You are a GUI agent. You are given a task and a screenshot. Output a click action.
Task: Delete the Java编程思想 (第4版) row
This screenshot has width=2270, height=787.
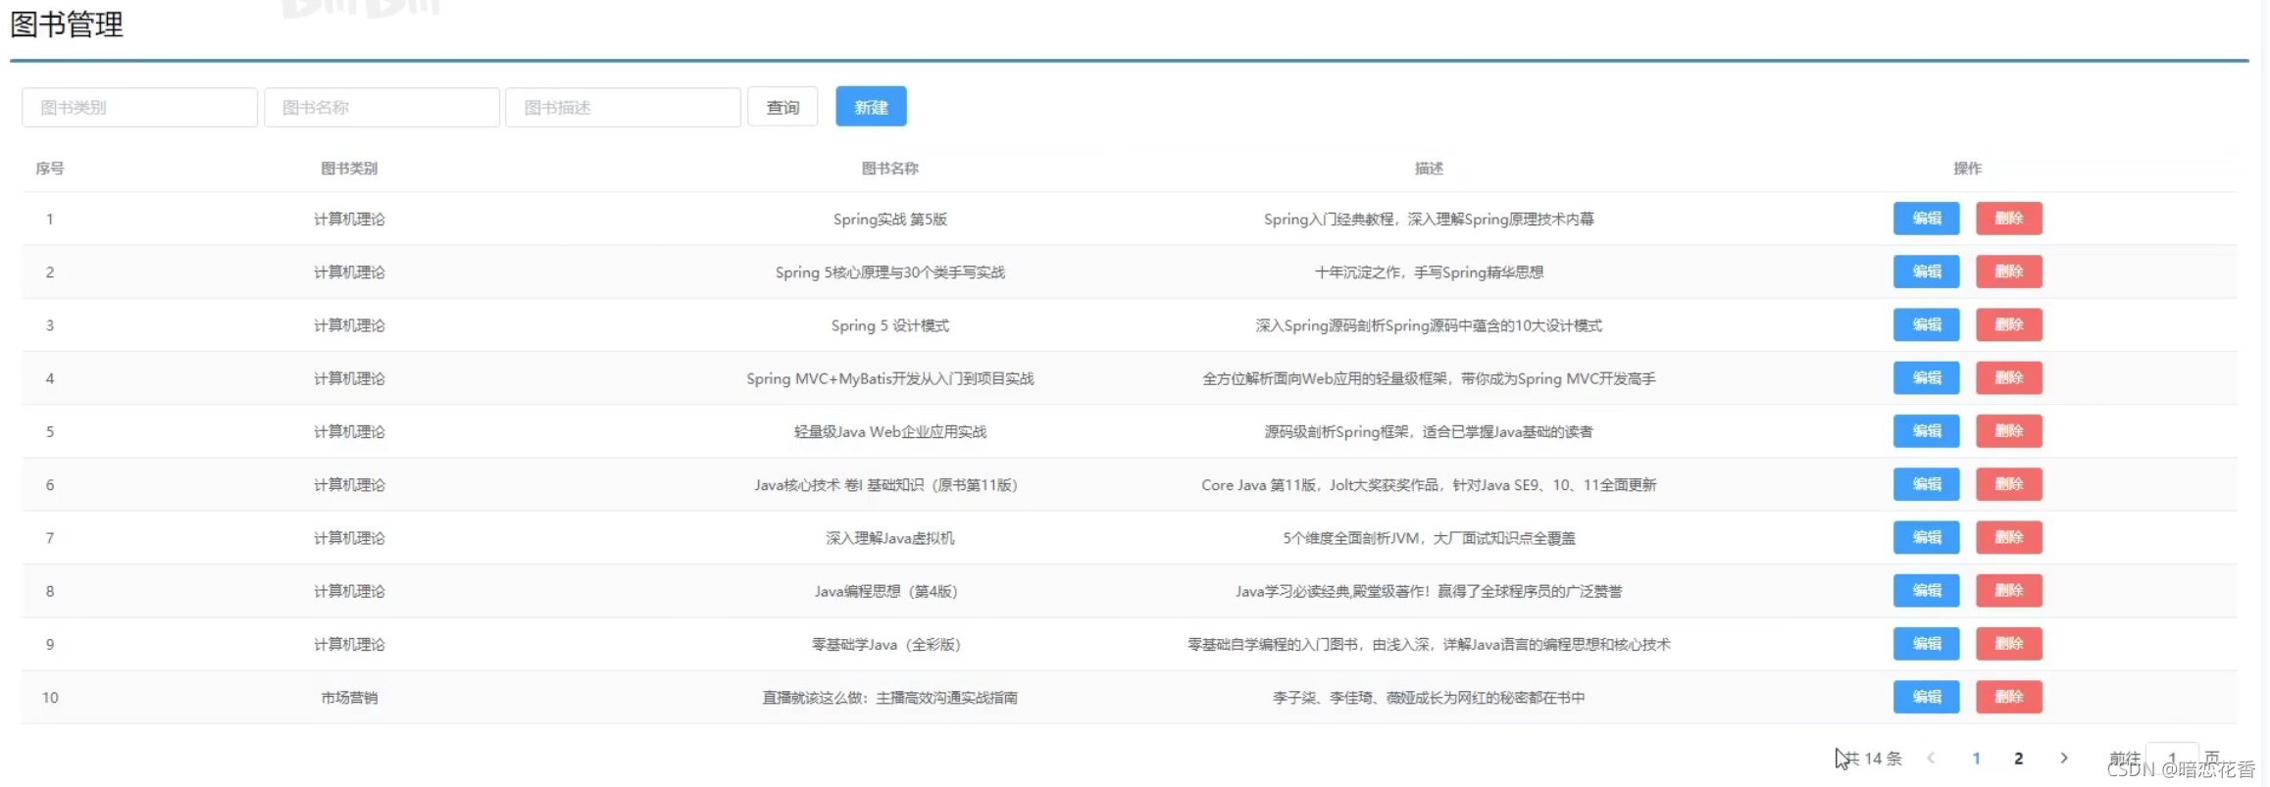(x=2008, y=591)
